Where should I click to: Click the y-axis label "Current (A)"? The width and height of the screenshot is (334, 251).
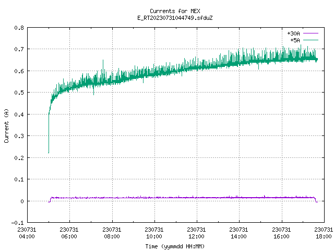(6, 125)
